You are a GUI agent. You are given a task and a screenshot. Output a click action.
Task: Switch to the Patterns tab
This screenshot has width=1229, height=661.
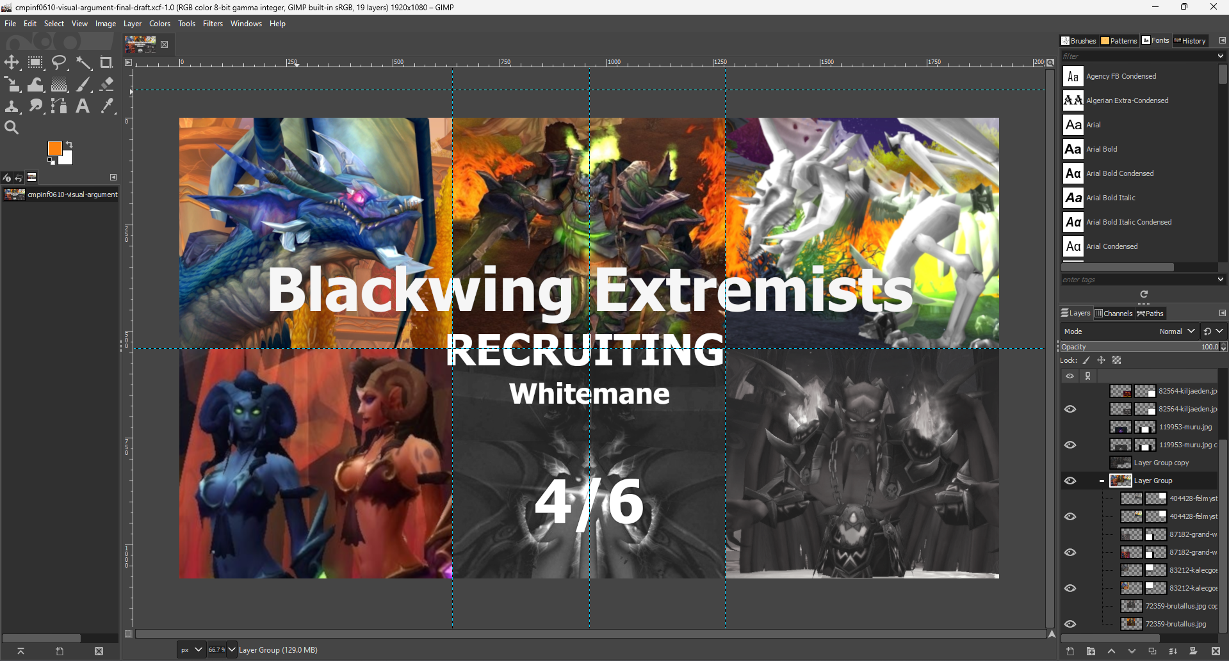click(1119, 41)
